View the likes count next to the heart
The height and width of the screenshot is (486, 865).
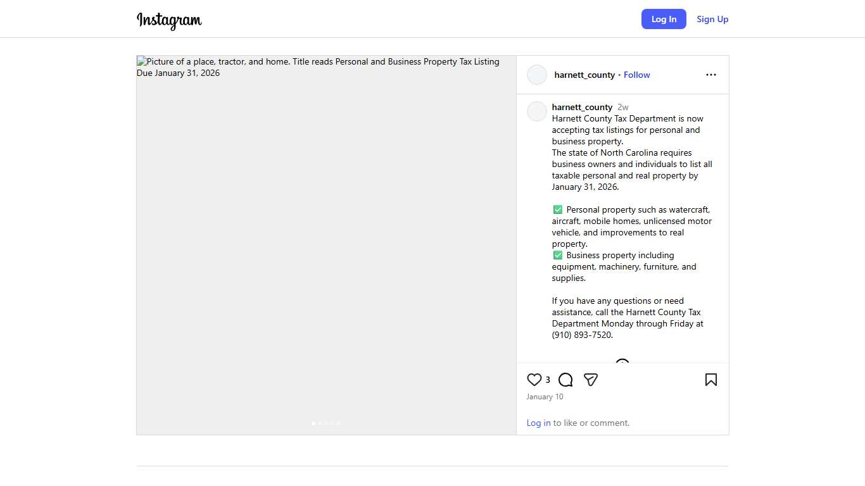point(548,380)
